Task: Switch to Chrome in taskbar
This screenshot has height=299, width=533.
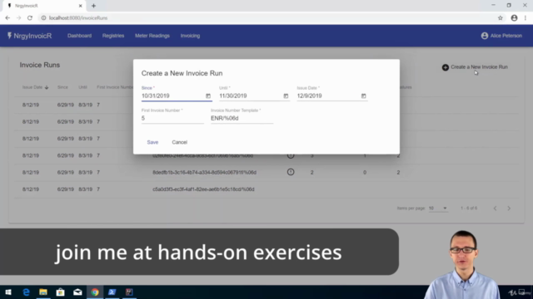Action: (x=95, y=292)
